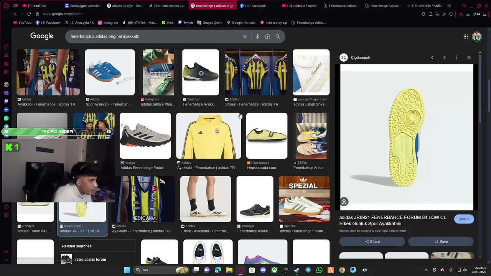This screenshot has height=276, width=491.
Task: Go back to the previous page
Action: (15, 14)
